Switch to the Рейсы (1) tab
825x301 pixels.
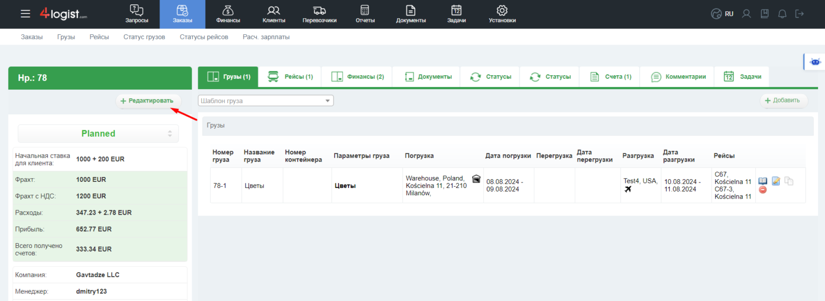coord(290,77)
